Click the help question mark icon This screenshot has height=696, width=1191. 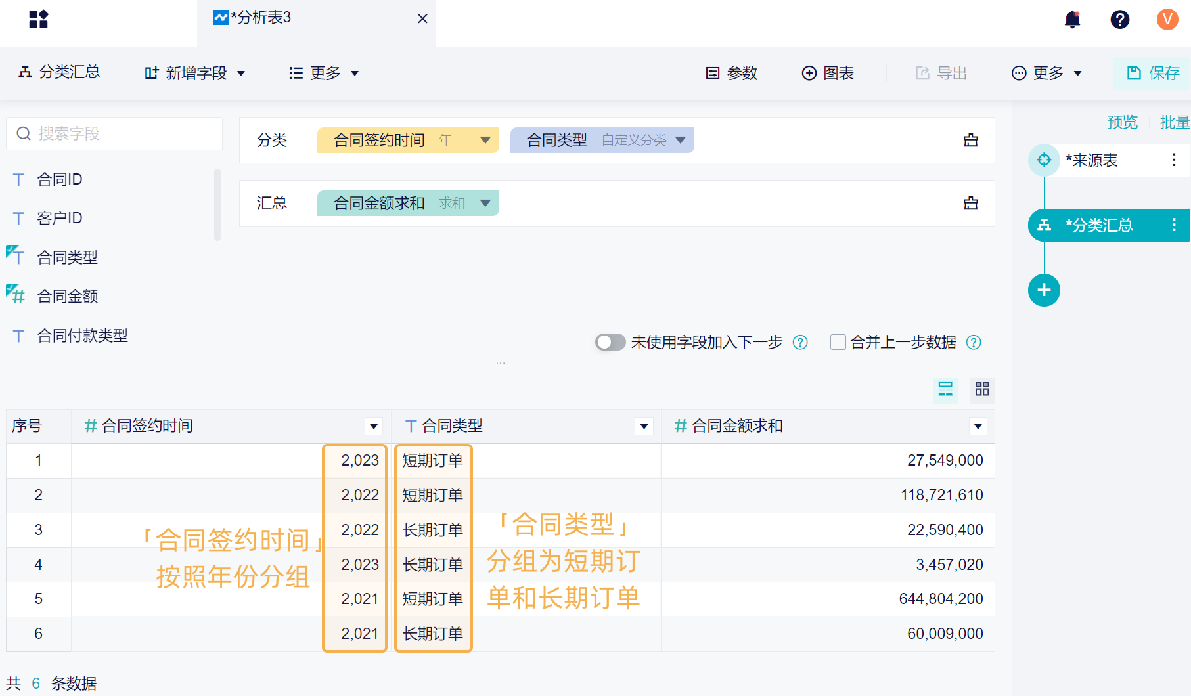click(x=1119, y=19)
